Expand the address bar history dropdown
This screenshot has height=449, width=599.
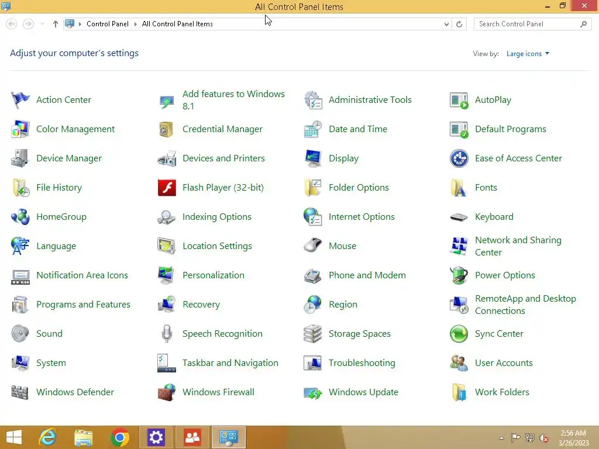click(x=446, y=24)
